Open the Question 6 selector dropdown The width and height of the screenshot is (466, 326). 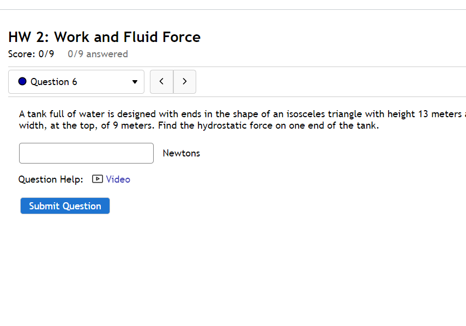[x=76, y=81]
